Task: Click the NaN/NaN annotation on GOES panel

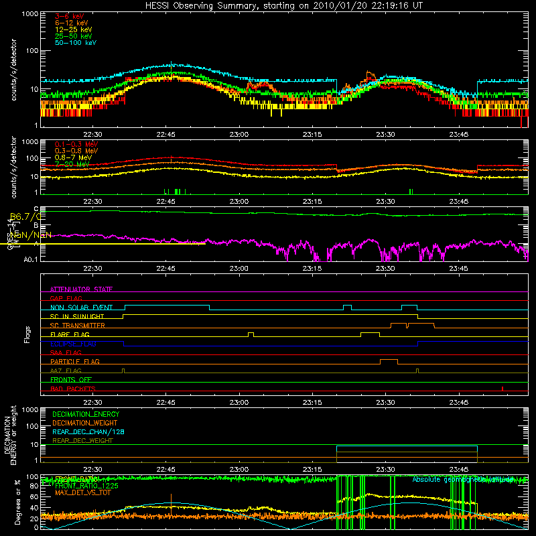Action: (x=31, y=235)
